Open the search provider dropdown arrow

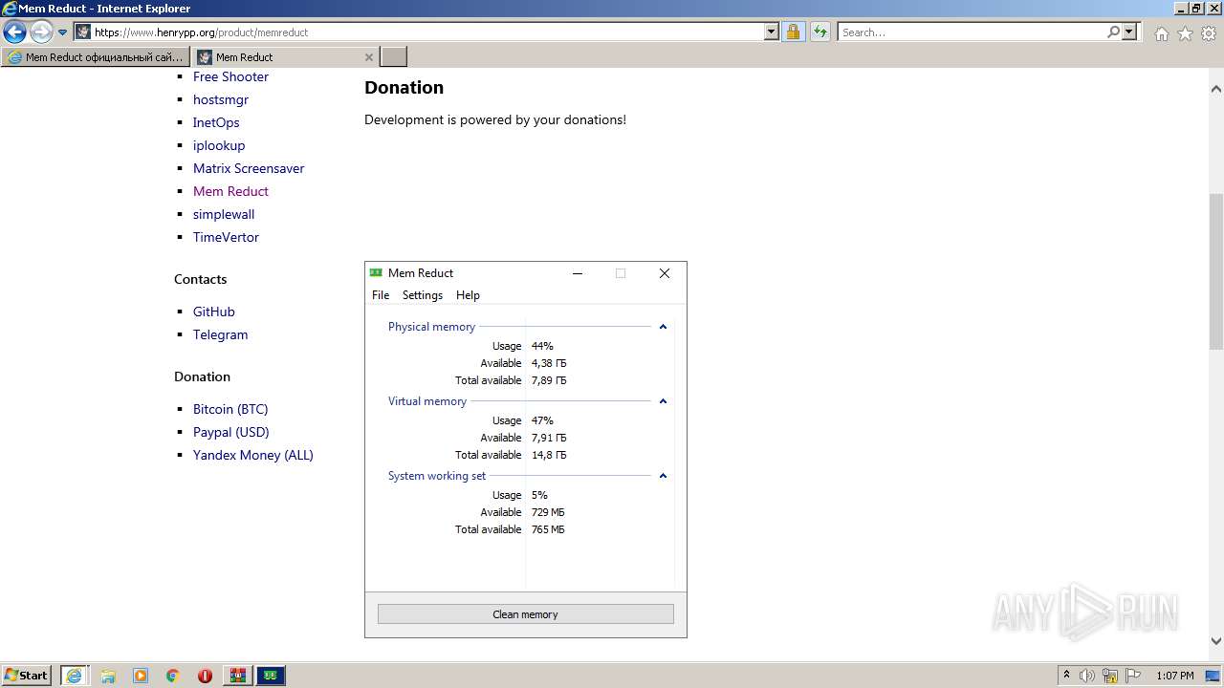pyautogui.click(x=1130, y=32)
